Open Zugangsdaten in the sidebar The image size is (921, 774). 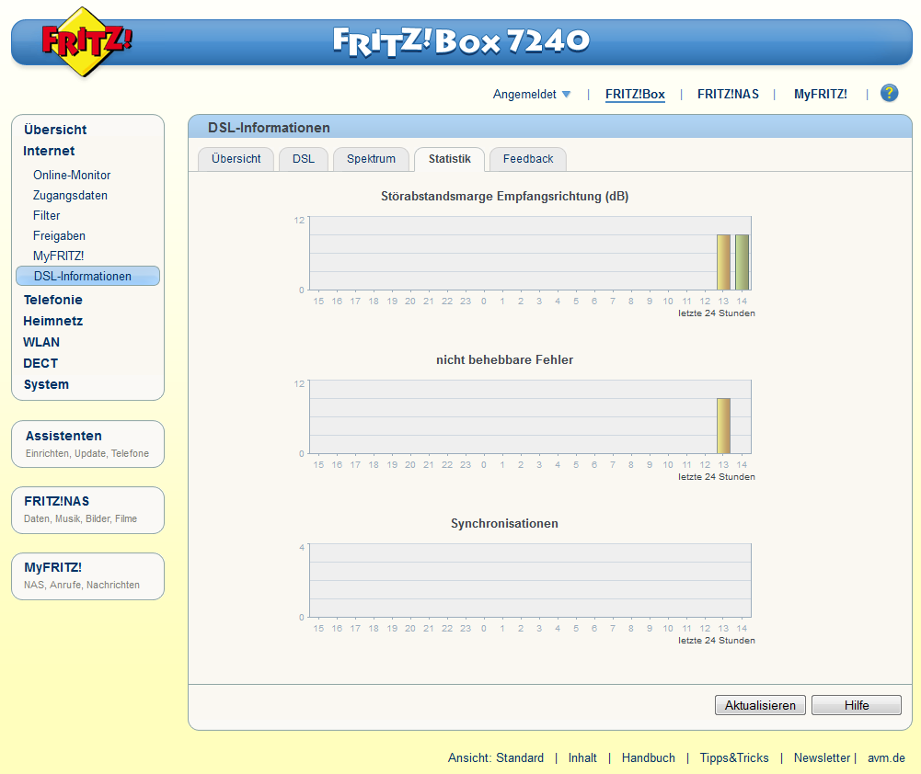70,196
